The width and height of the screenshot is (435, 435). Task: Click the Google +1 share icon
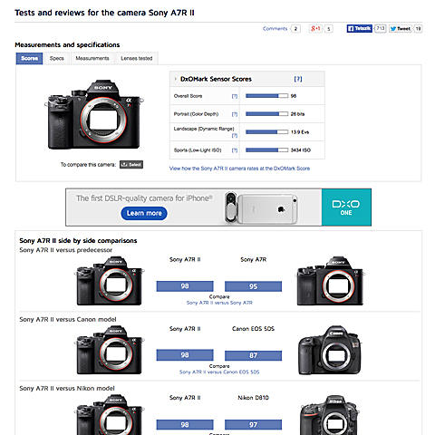tap(315, 28)
